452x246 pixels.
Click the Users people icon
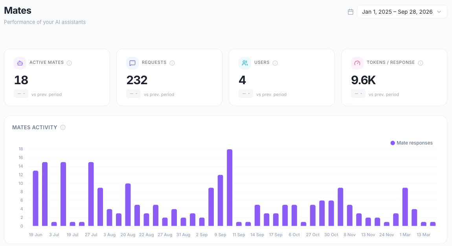(245, 63)
